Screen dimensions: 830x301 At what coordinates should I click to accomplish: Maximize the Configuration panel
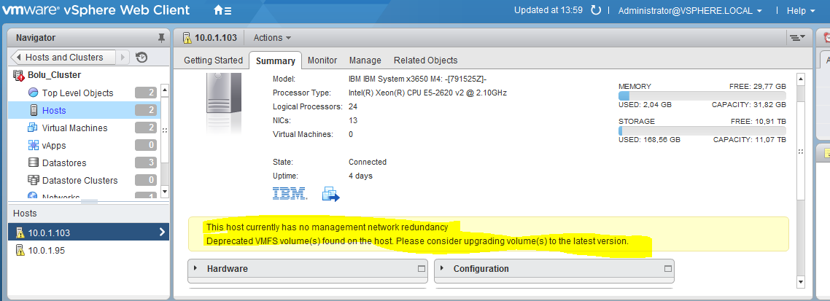pyautogui.click(x=668, y=268)
